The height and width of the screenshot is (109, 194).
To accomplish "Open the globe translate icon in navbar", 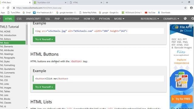I will coord(185,18).
